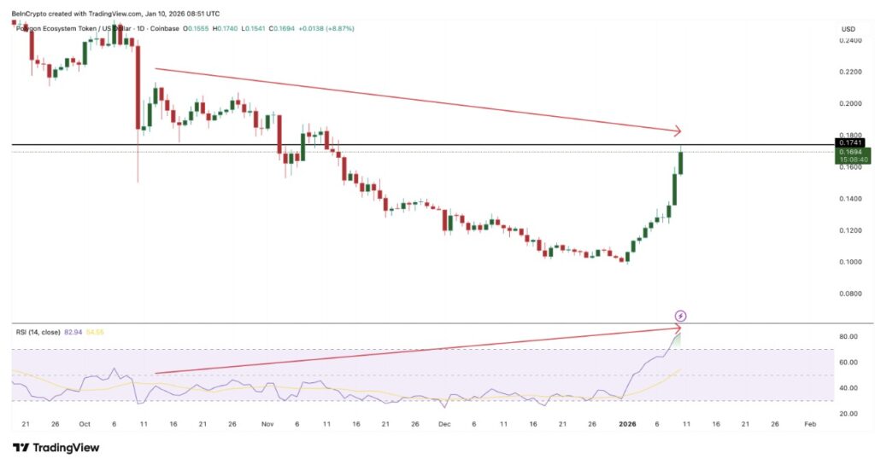
Task: Click the arrowhead of the upper red trendline
Action: point(678,131)
